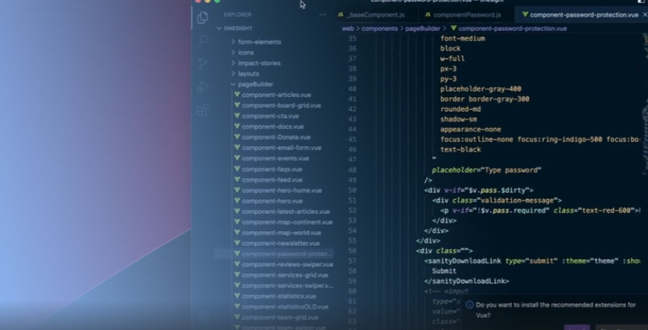Open Explorer more actions ellipsis
This screenshot has height=330, width=648.
[x=323, y=15]
